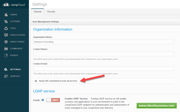Uncheck Keep UID consistent across all servers
180x112 pixels.
click(36, 81)
